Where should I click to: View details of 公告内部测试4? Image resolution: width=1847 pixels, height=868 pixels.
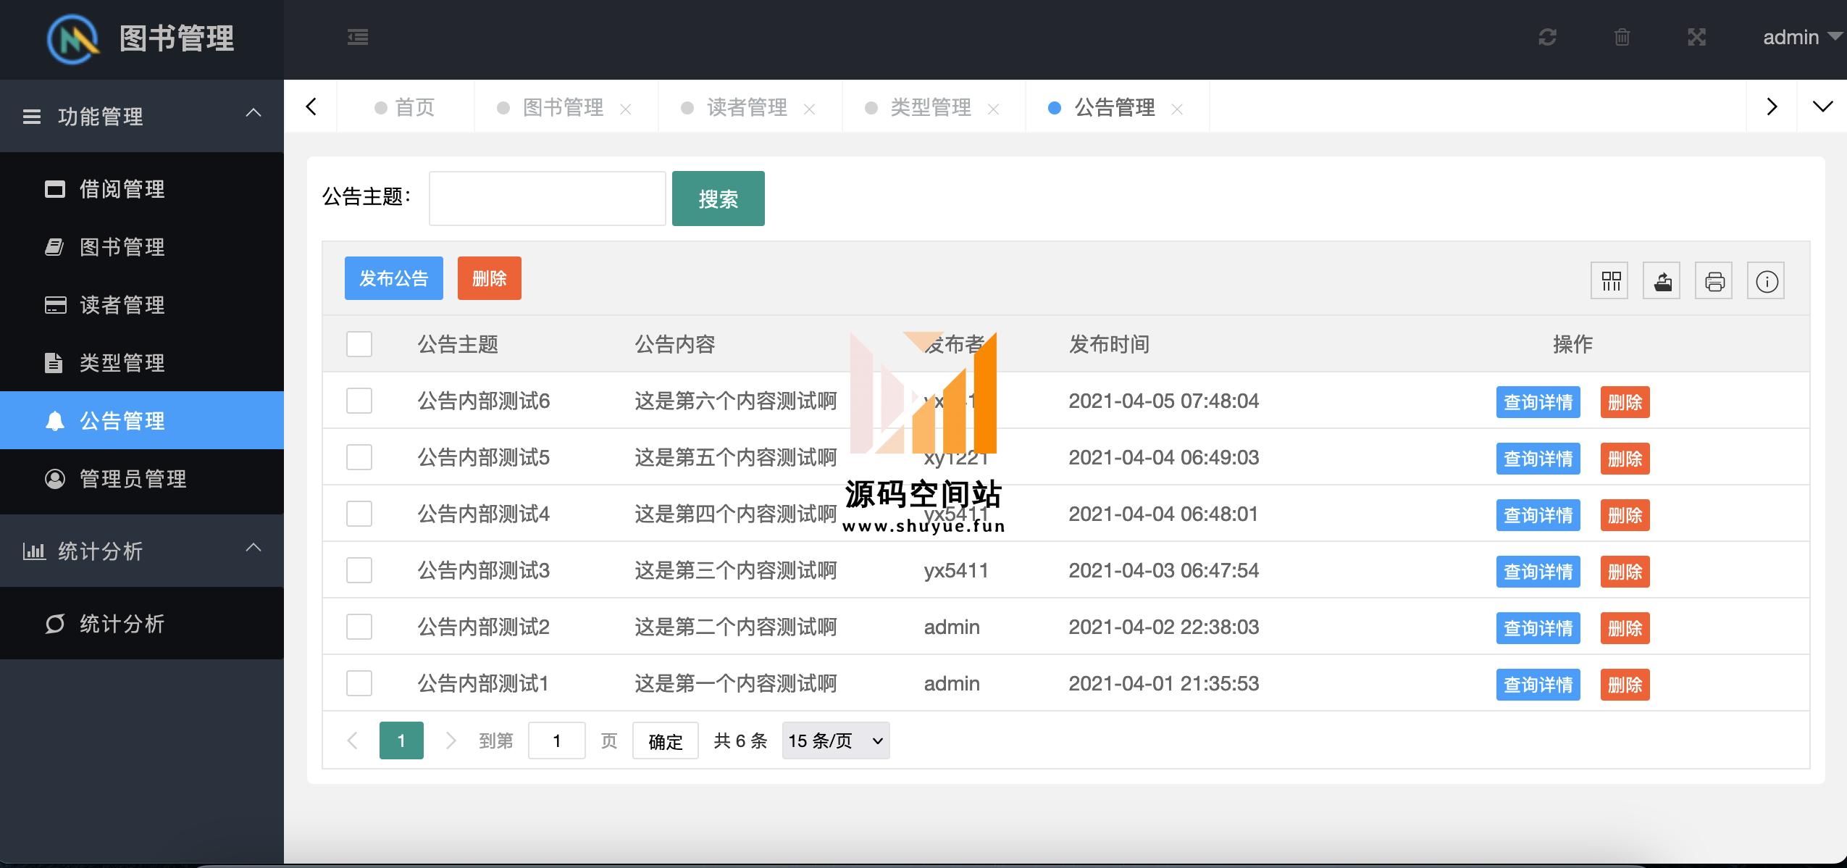click(x=1538, y=515)
